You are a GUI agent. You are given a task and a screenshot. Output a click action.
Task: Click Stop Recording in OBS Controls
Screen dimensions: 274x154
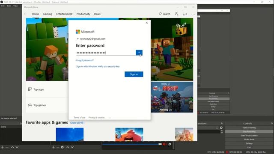click(249, 132)
